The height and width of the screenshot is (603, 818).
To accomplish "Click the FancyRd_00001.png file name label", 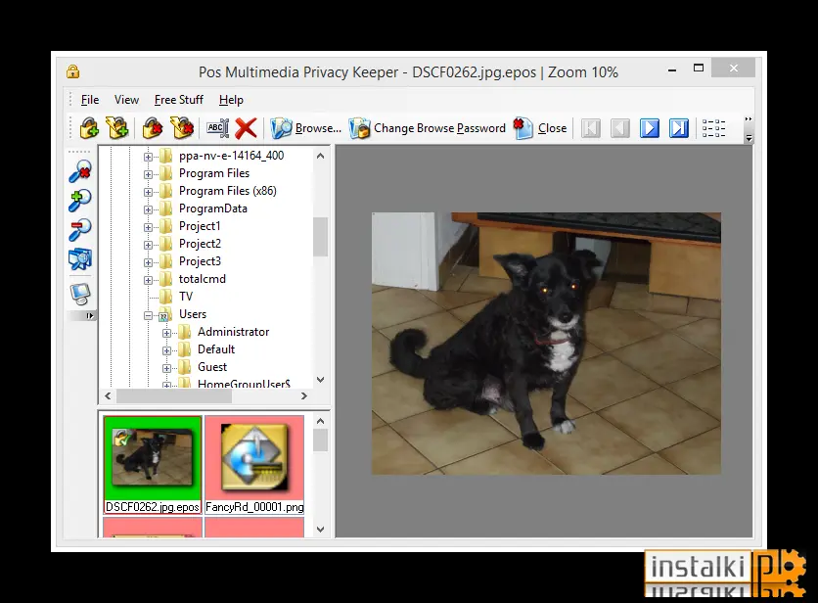I will [254, 507].
